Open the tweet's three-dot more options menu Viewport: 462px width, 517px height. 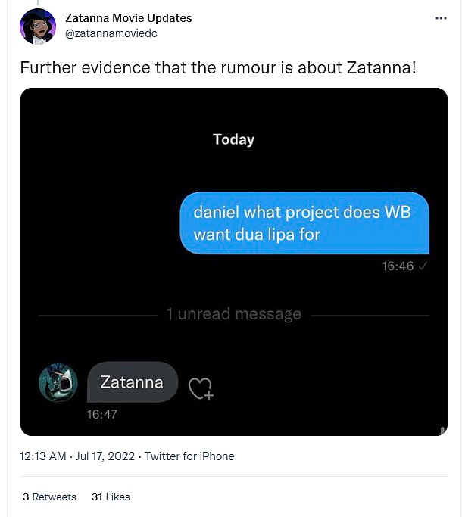441,18
